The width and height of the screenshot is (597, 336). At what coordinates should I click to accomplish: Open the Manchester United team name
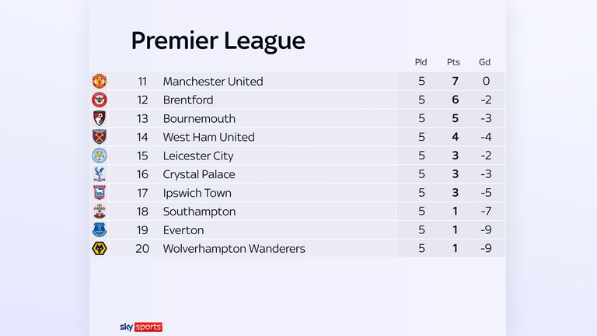213,81
